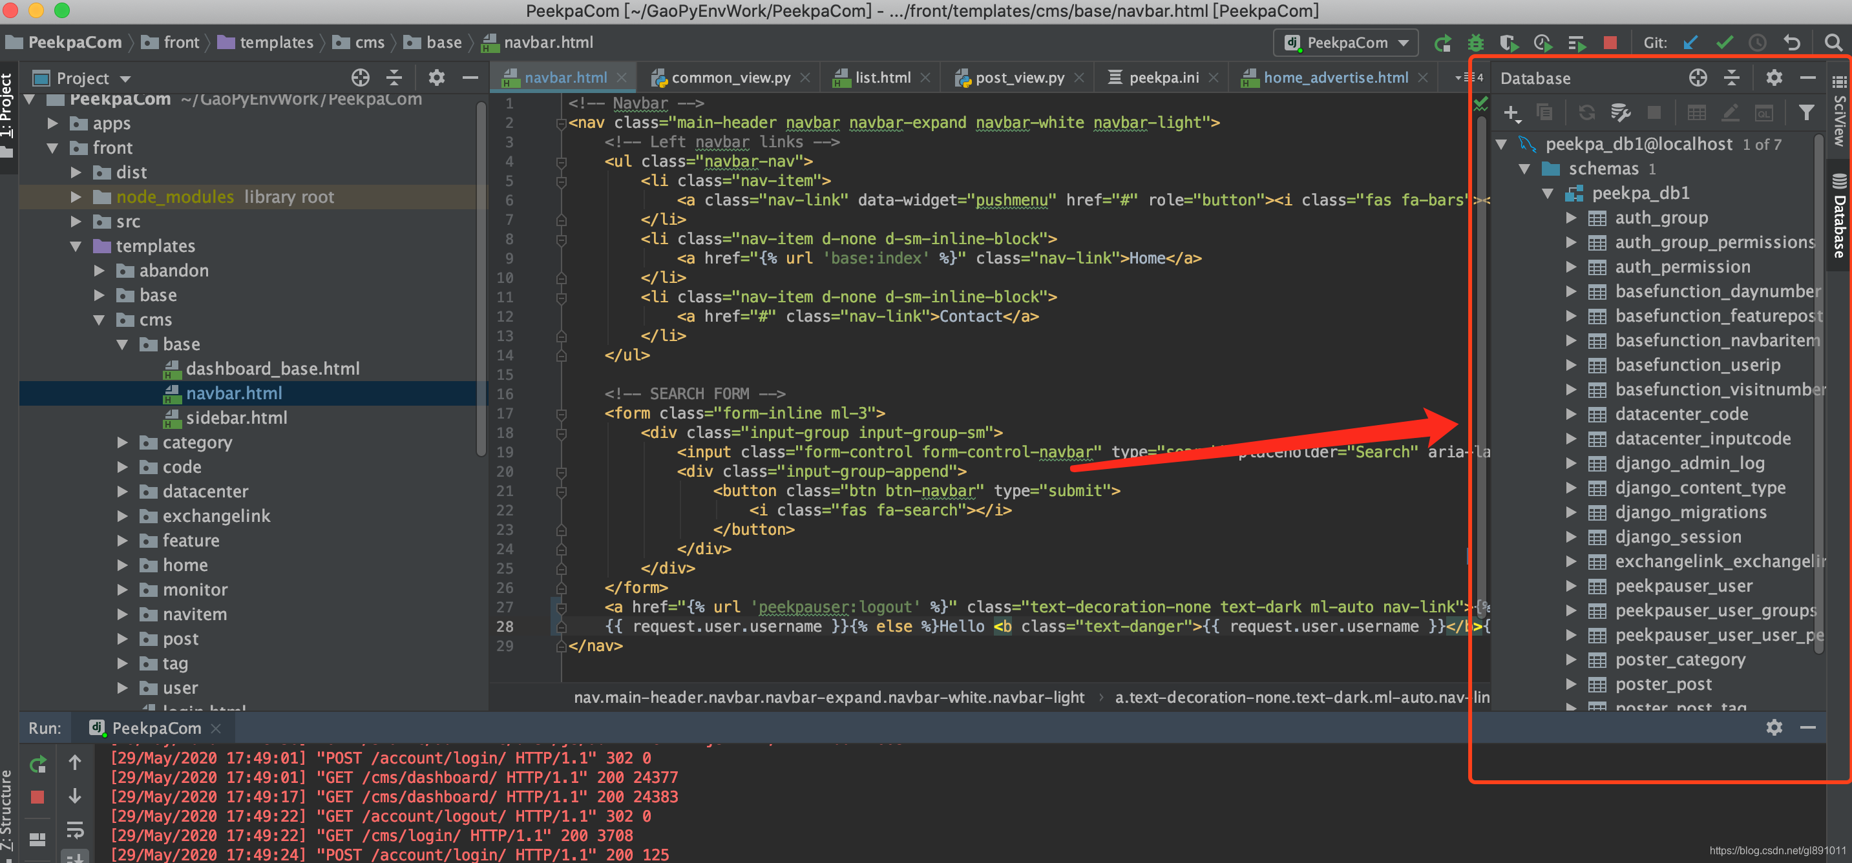Open sidebar.html from the project tree
Screen dimensions: 1852x863
point(236,417)
